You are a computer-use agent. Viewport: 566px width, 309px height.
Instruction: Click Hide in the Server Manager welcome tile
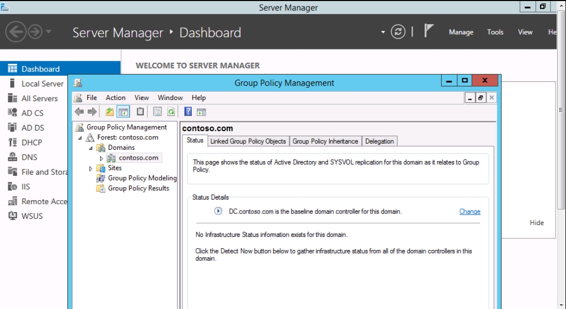pyautogui.click(x=536, y=223)
